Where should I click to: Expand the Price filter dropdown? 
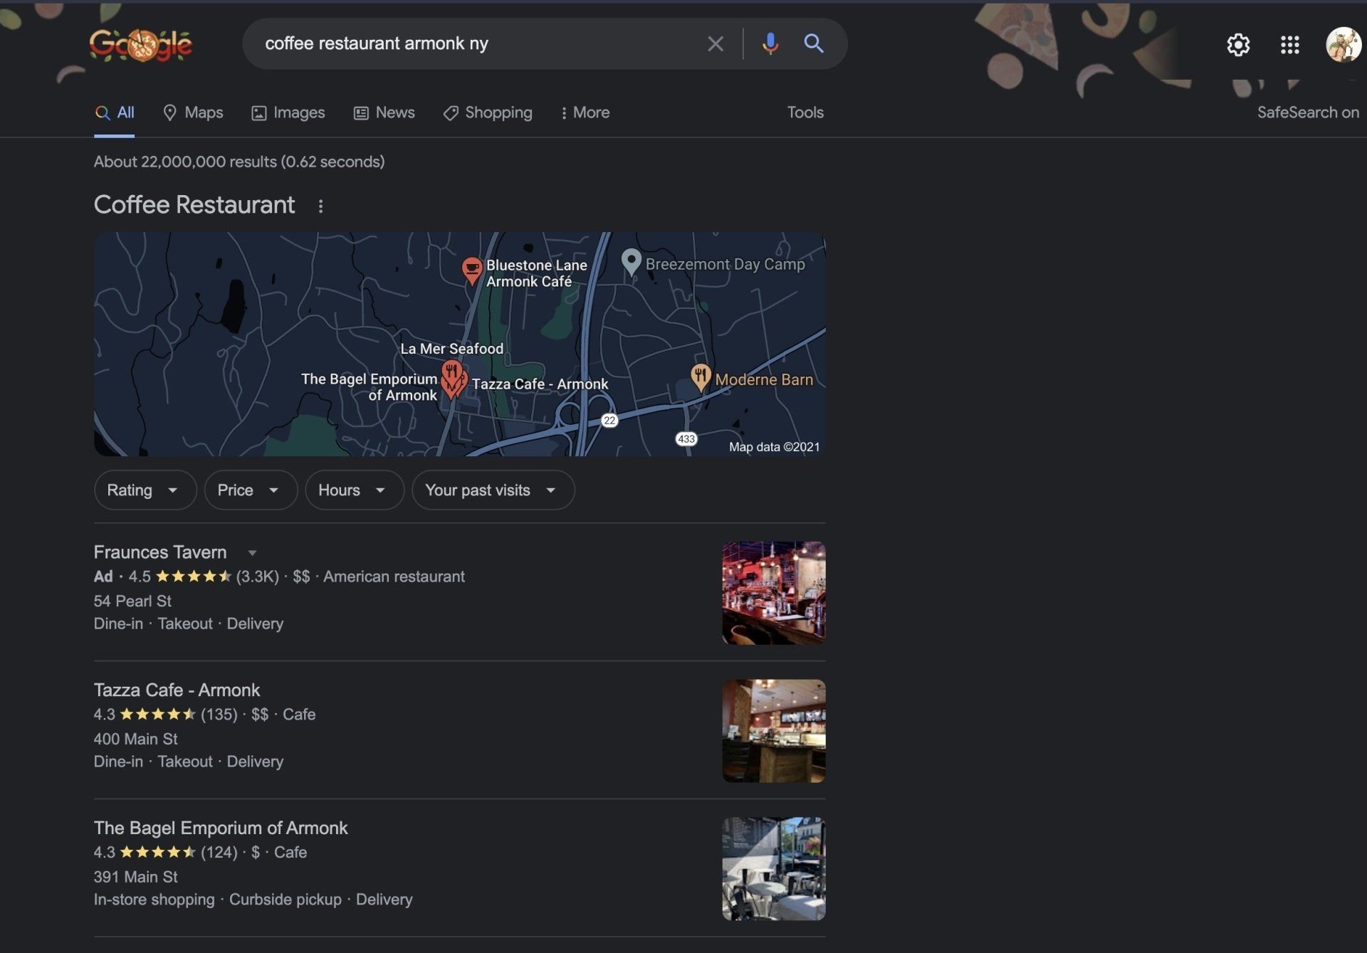(x=250, y=490)
